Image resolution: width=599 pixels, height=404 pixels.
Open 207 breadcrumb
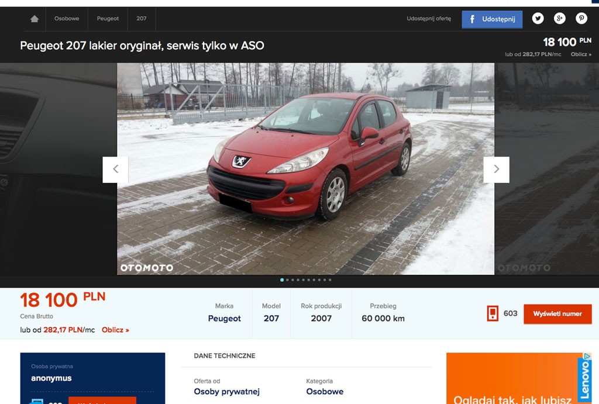tap(142, 18)
